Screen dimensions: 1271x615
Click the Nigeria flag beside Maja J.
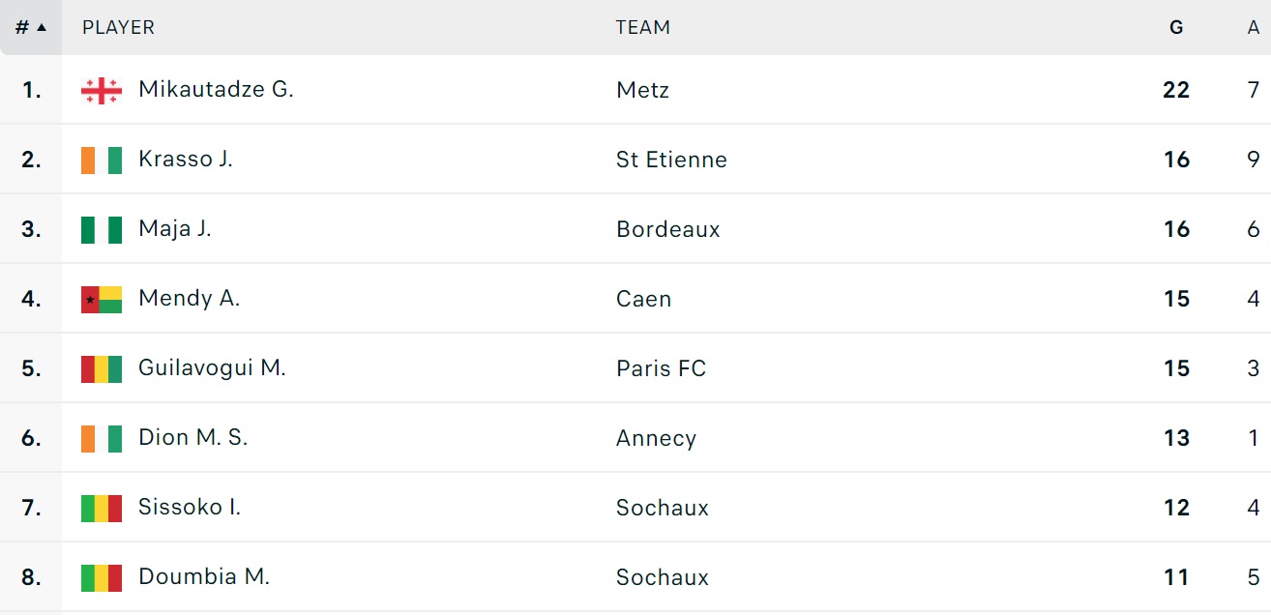(102, 230)
